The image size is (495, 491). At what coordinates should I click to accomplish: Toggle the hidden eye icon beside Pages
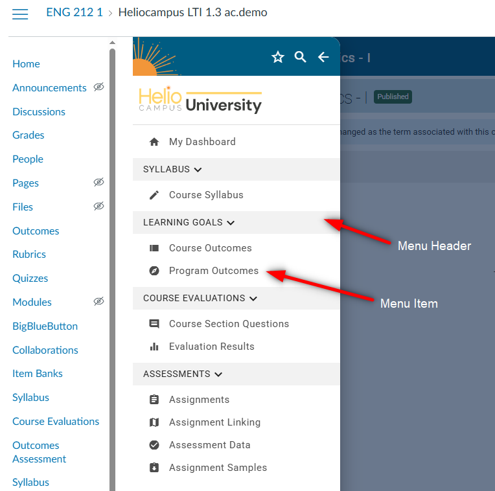pyautogui.click(x=98, y=183)
